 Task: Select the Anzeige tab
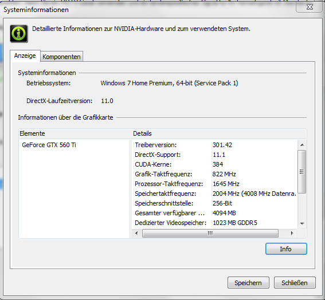tap(25, 56)
